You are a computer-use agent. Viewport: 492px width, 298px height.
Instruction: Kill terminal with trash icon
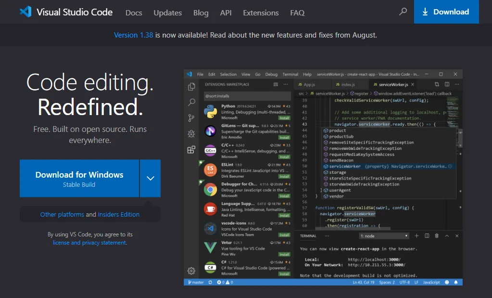pyautogui.click(x=437, y=236)
